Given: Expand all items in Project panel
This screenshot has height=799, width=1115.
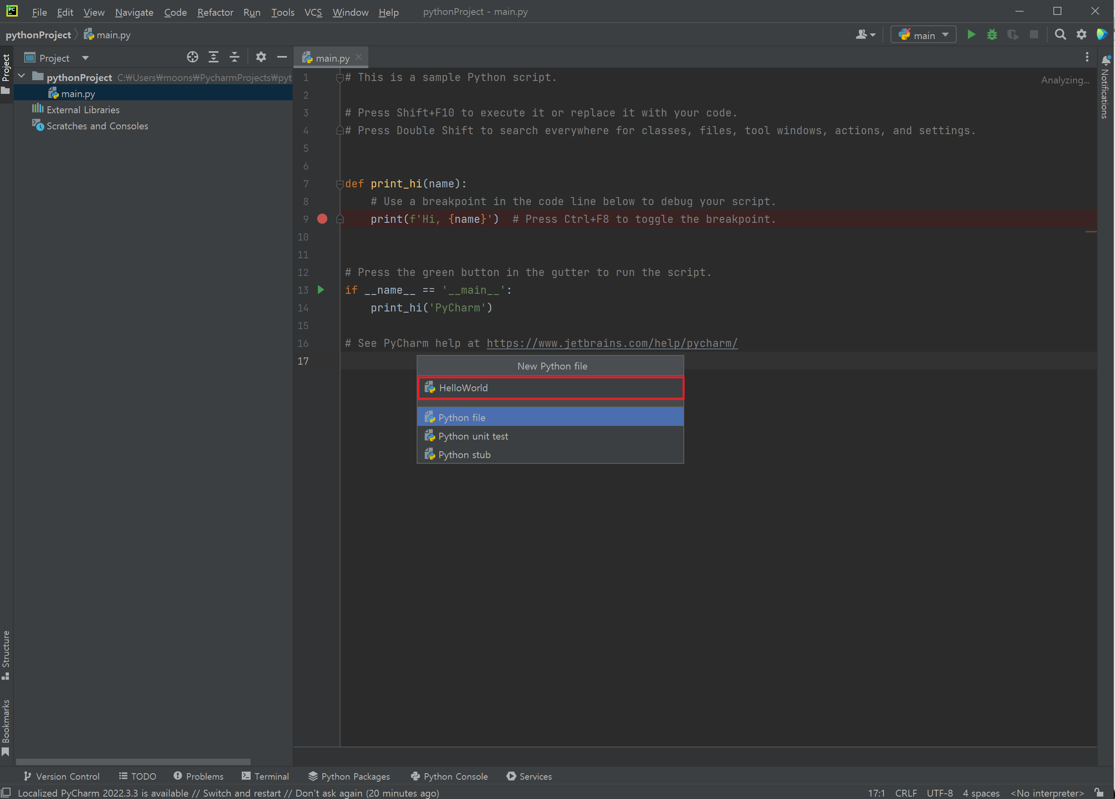Looking at the screenshot, I should 213,58.
